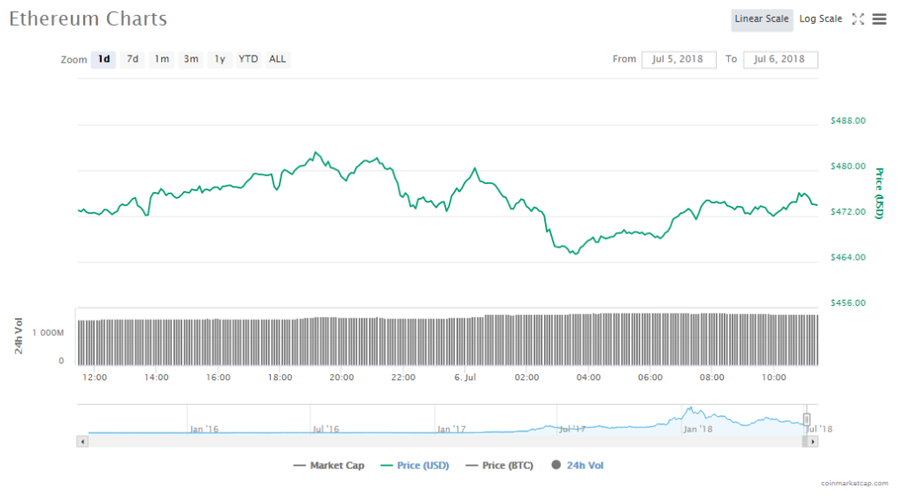Click the navigator right range handle

(x=806, y=419)
